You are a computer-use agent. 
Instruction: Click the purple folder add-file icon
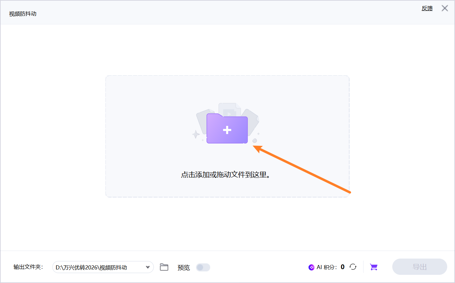point(227,129)
